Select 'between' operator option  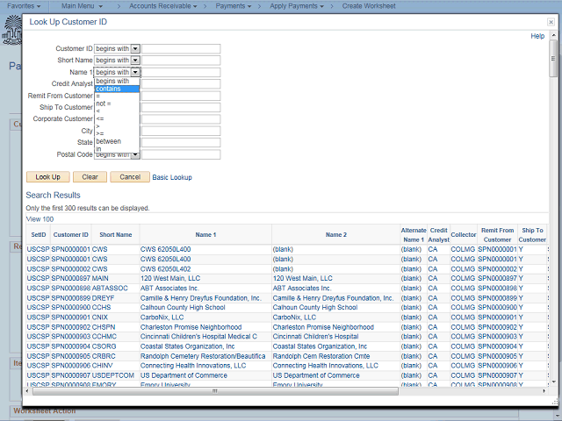click(117, 141)
